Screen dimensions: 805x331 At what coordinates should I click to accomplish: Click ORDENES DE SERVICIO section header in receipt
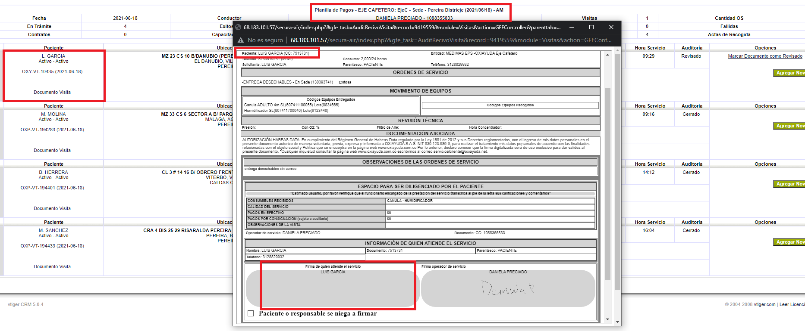point(421,72)
